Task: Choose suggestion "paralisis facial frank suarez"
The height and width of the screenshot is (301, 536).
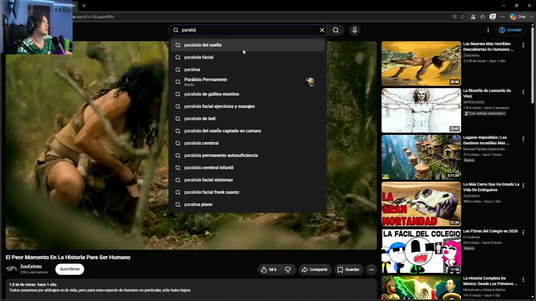Action: [x=247, y=192]
